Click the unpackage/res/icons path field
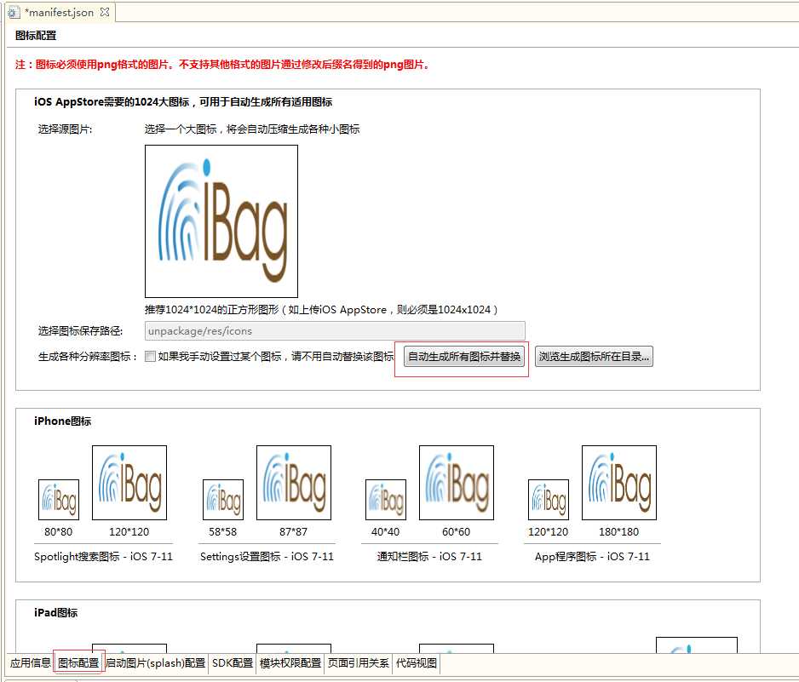 coord(335,331)
